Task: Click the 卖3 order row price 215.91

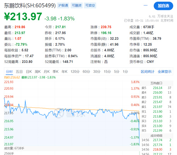Action: [x=158, y=97]
